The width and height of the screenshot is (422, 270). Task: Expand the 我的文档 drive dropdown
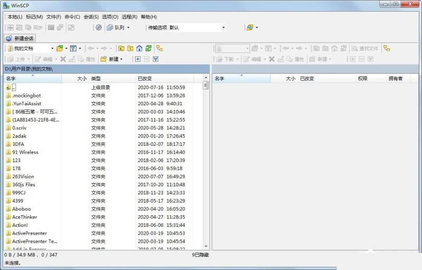(52, 48)
